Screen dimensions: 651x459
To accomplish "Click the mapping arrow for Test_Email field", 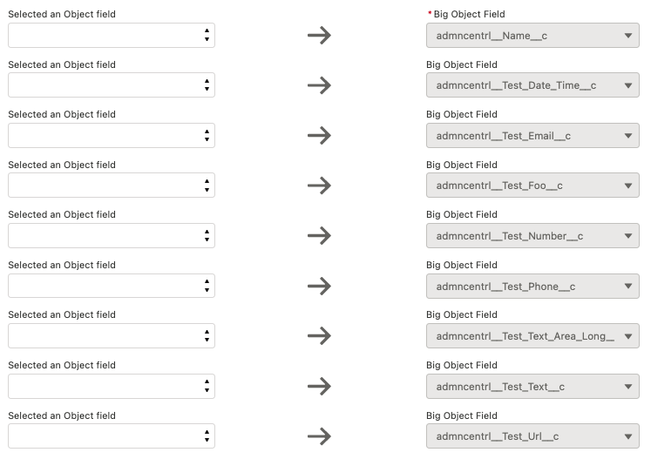I will tap(319, 136).
